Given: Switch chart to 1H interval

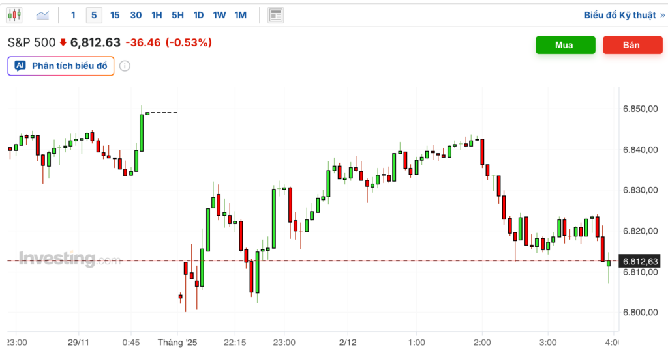Looking at the screenshot, I should [157, 14].
